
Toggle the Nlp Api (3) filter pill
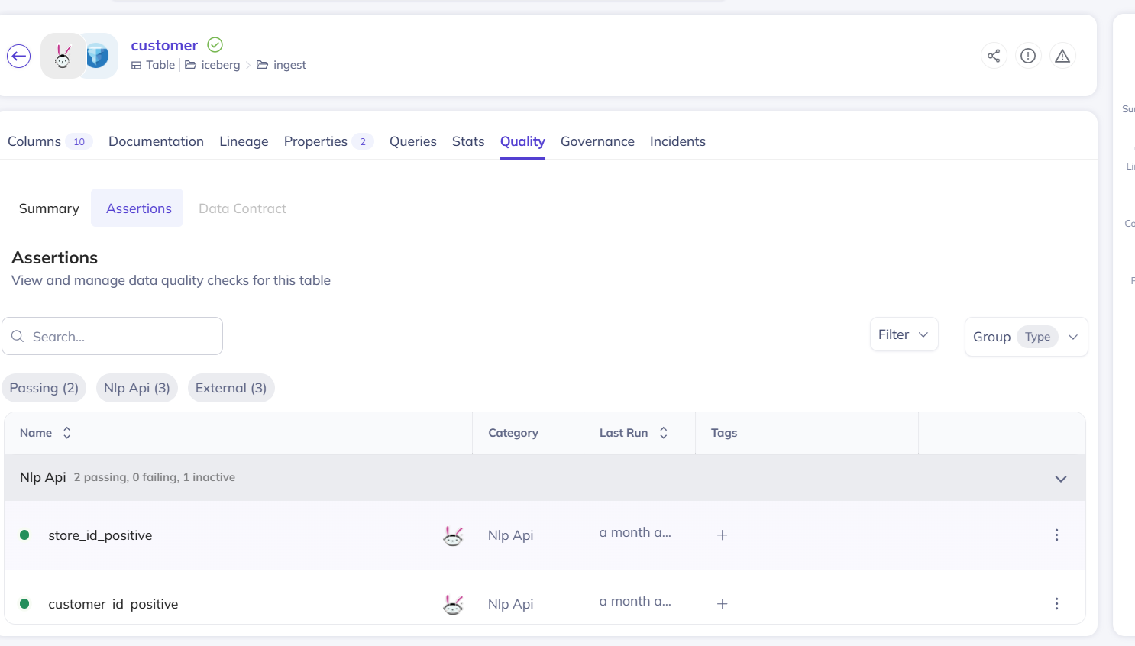tap(137, 388)
